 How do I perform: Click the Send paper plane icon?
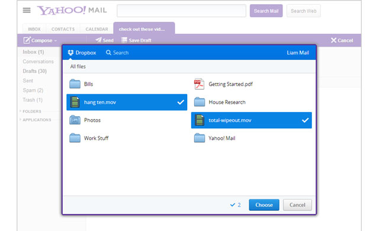[x=98, y=40]
